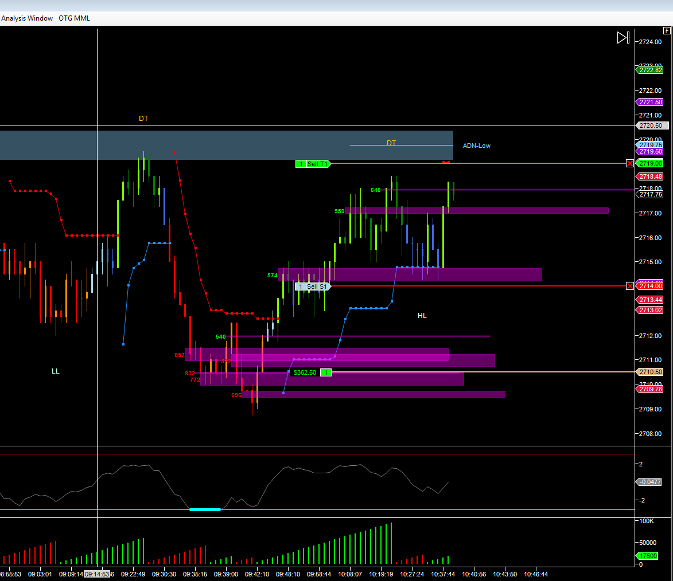Screen dimensions: 673x581
Task: Click the cyan oversold highlight on oscillator
Action: [x=205, y=509]
